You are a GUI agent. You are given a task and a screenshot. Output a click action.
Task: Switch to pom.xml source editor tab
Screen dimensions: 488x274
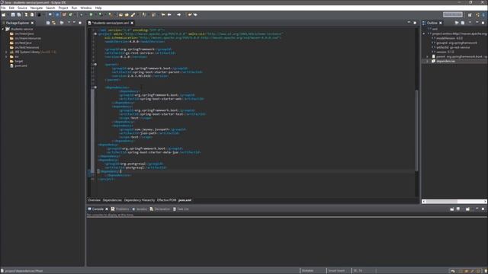185,200
